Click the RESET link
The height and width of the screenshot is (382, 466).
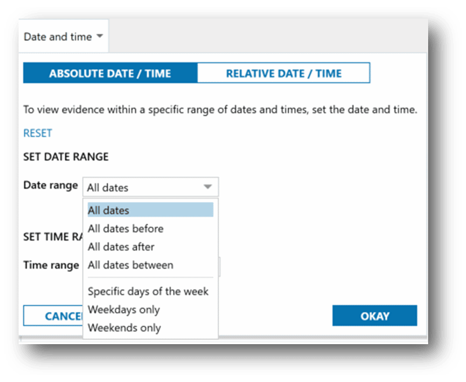coord(37,133)
